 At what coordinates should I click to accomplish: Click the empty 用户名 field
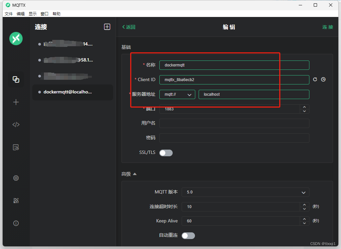pos(234,123)
